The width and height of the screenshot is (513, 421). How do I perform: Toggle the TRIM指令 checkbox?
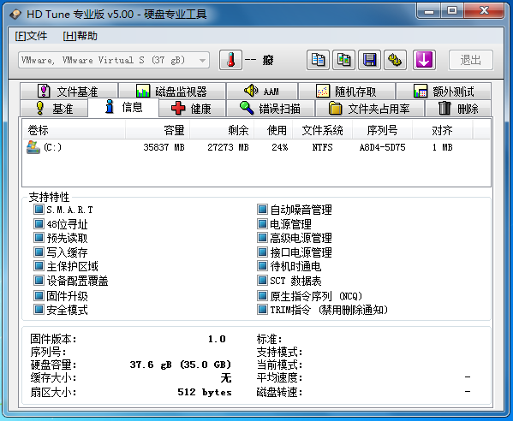tap(262, 309)
